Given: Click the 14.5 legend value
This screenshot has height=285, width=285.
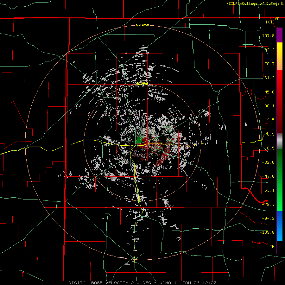Looking at the screenshot, I should tap(269, 120).
